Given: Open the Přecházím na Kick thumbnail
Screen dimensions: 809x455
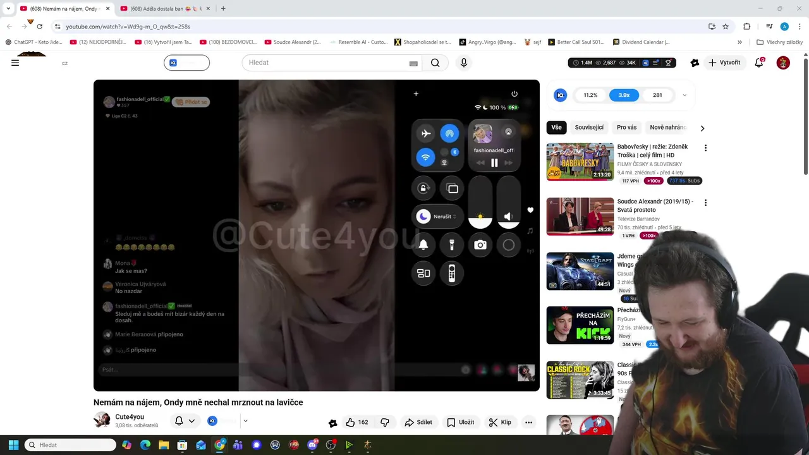Looking at the screenshot, I should pyautogui.click(x=580, y=325).
